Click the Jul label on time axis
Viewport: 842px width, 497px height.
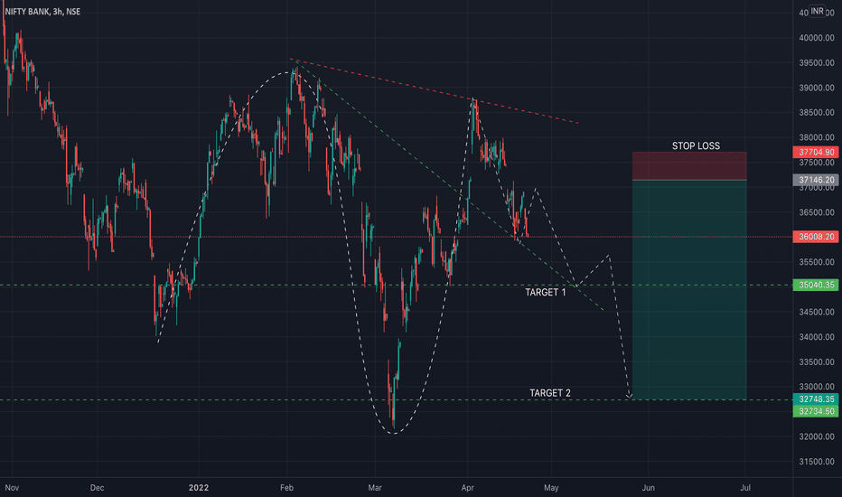coord(745,488)
